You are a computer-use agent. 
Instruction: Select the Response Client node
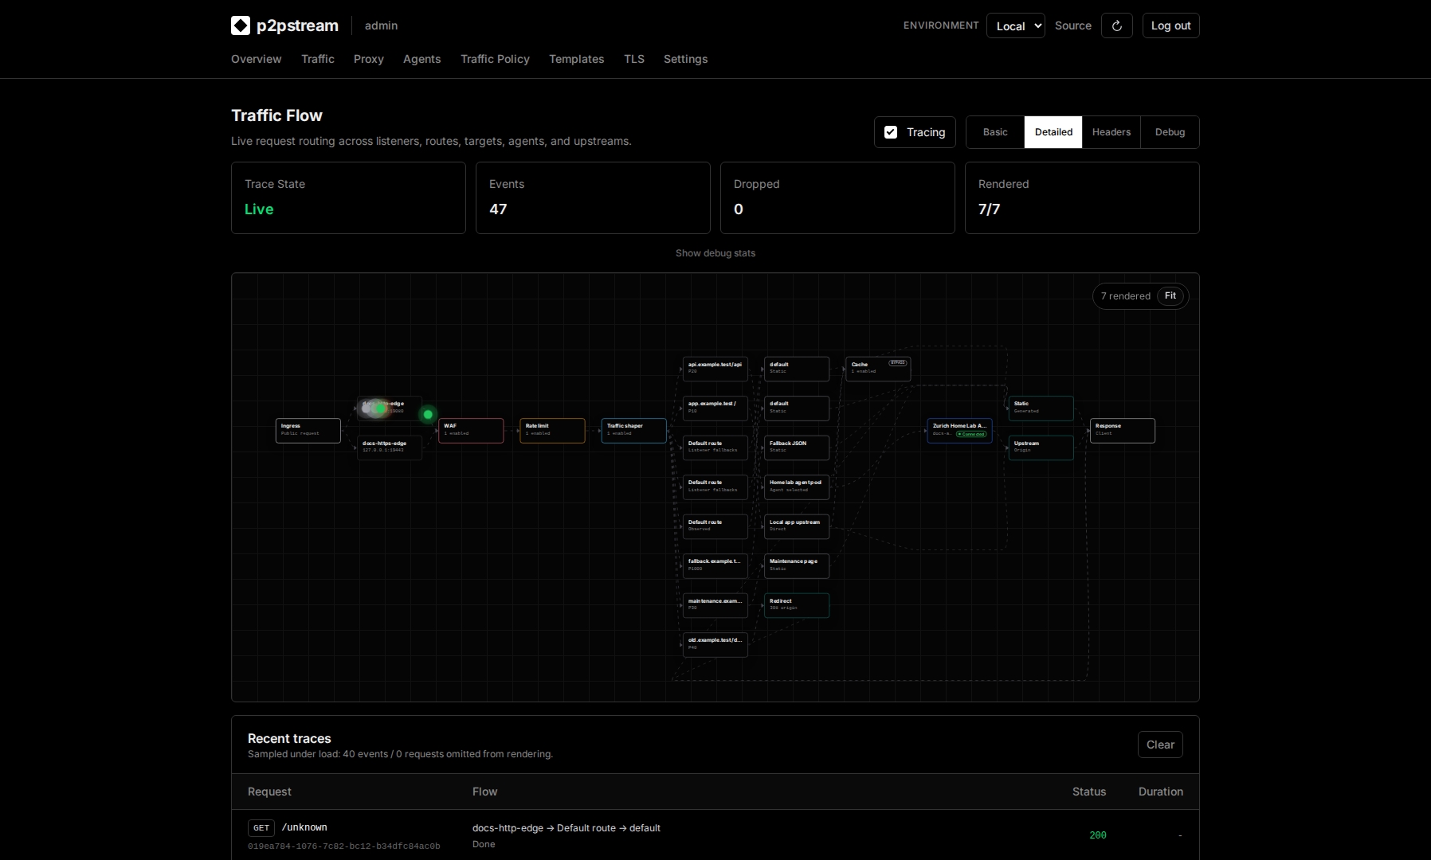click(x=1123, y=430)
